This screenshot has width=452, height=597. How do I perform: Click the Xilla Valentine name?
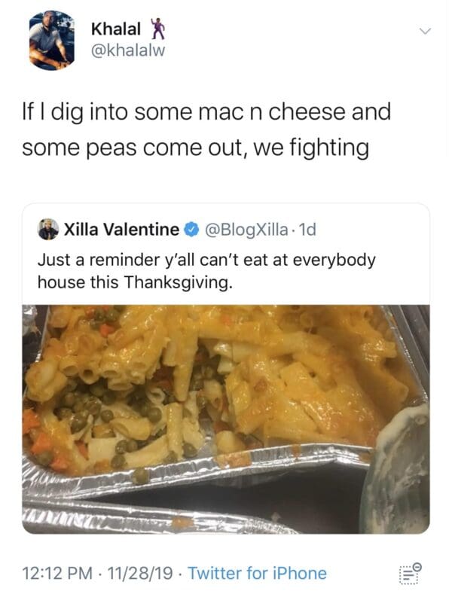tap(121, 229)
